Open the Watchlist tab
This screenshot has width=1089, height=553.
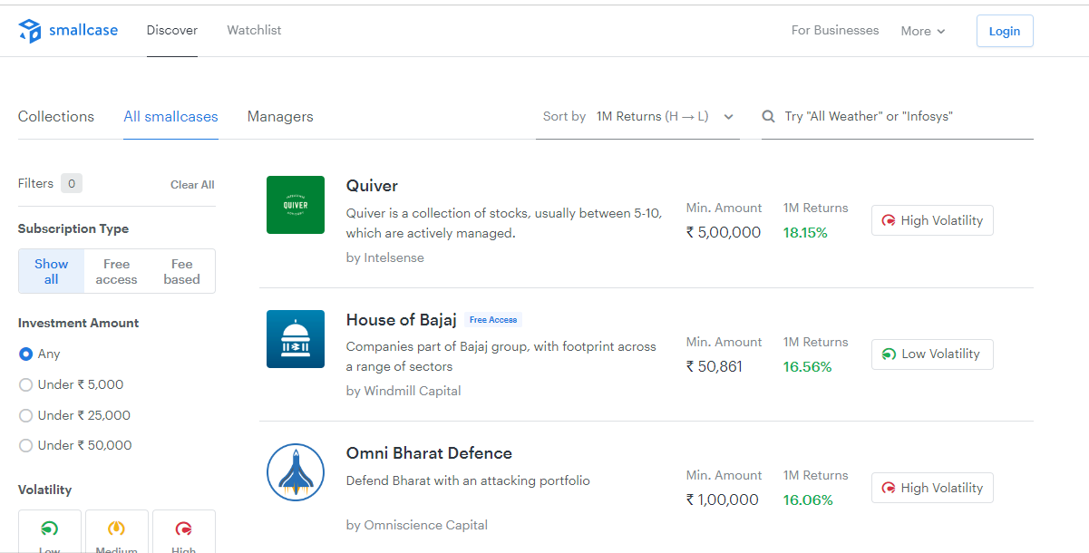(x=254, y=30)
